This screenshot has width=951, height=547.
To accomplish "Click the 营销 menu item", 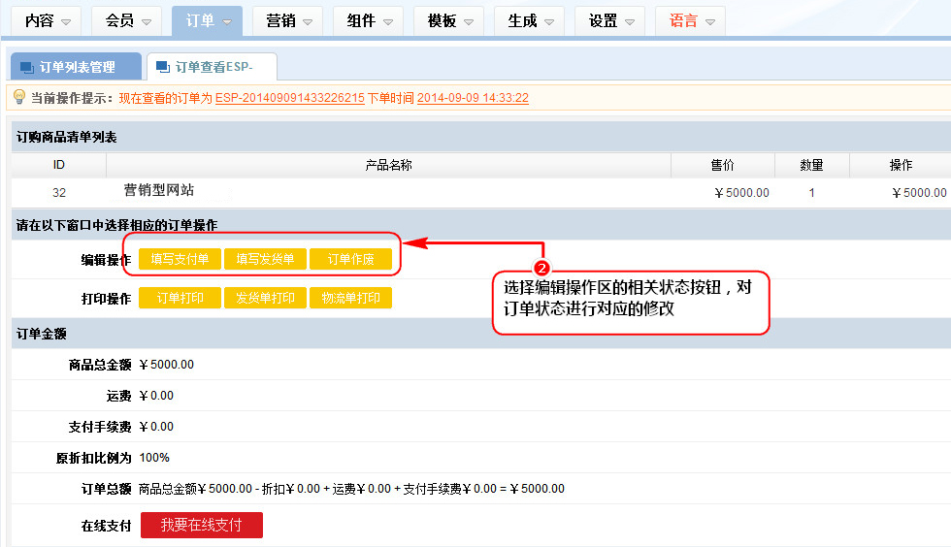I will coord(288,20).
